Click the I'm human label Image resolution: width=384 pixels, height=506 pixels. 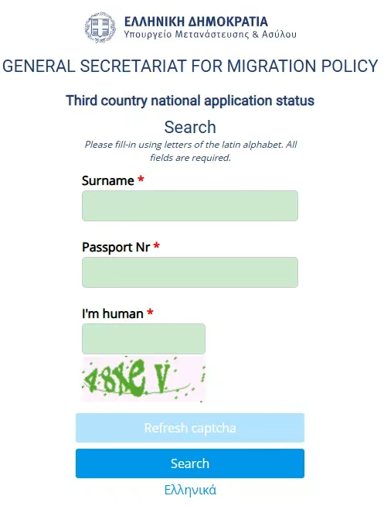[x=113, y=313]
